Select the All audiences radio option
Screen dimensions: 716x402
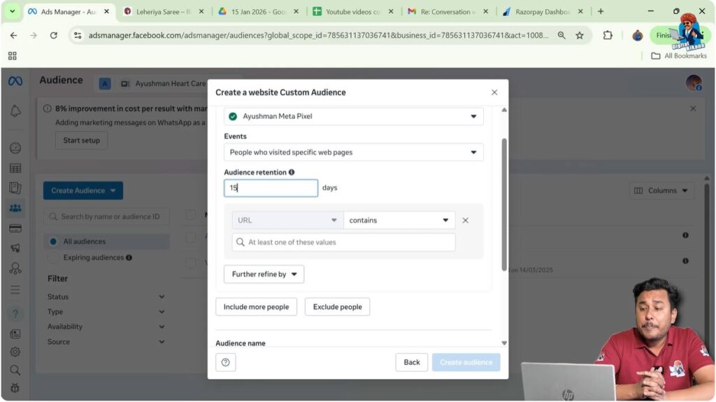(53, 241)
